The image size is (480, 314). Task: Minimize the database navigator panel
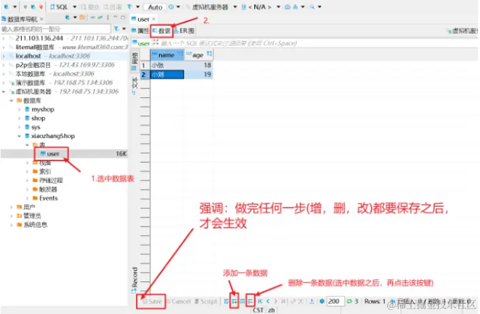click(x=115, y=18)
